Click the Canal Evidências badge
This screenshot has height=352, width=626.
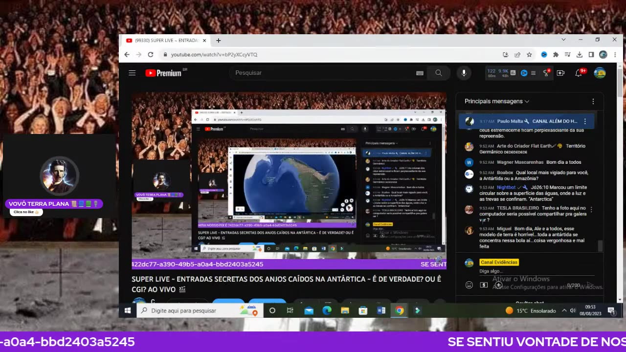[x=499, y=263]
